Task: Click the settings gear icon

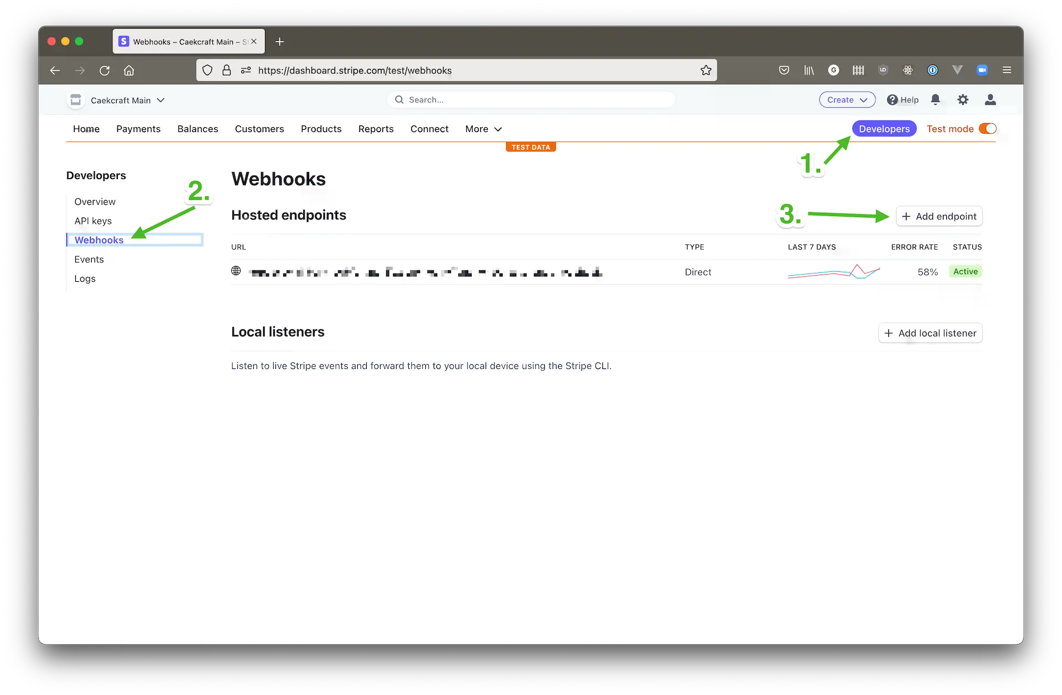Action: [x=962, y=99]
